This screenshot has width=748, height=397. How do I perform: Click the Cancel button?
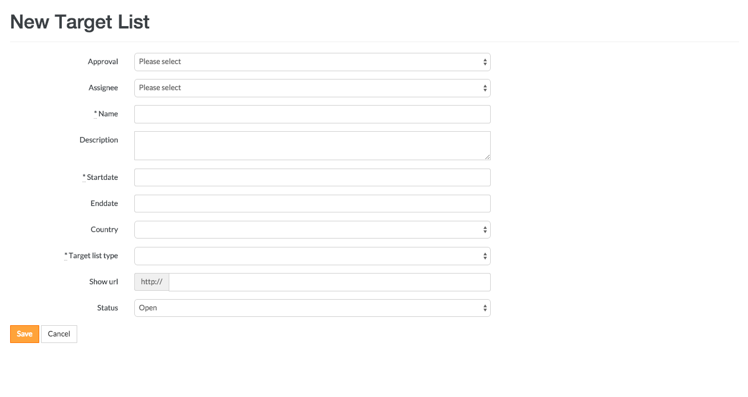[x=59, y=334]
